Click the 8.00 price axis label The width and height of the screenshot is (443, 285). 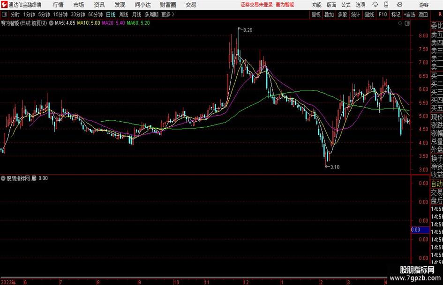[x=423, y=36]
